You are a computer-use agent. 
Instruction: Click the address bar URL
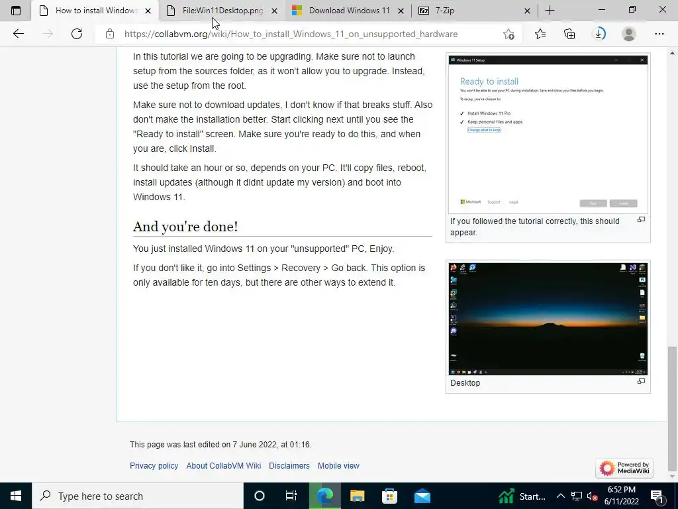click(291, 34)
